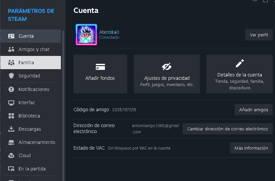This screenshot has height=181, width=275.
Task: Click the Familia group icon
Action: pos(11,63)
